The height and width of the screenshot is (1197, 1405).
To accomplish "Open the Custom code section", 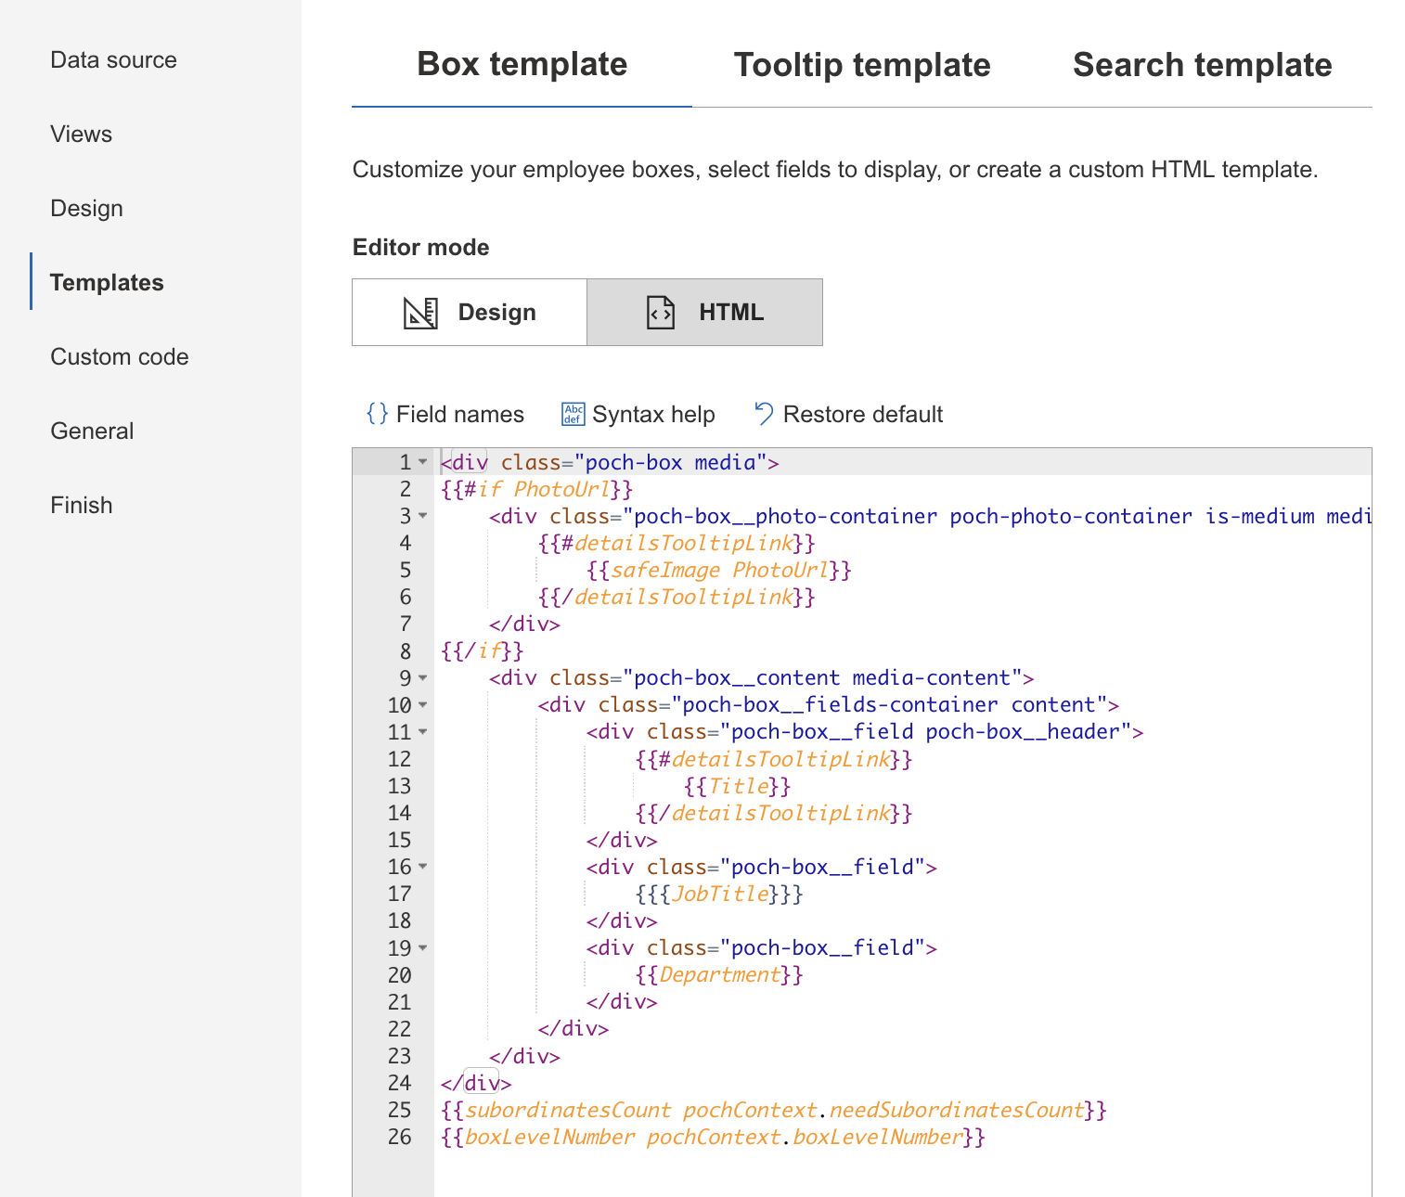I will tap(120, 356).
